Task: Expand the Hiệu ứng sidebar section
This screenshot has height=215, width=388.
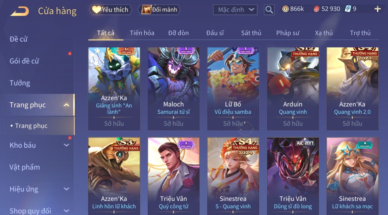Action: pos(66,189)
